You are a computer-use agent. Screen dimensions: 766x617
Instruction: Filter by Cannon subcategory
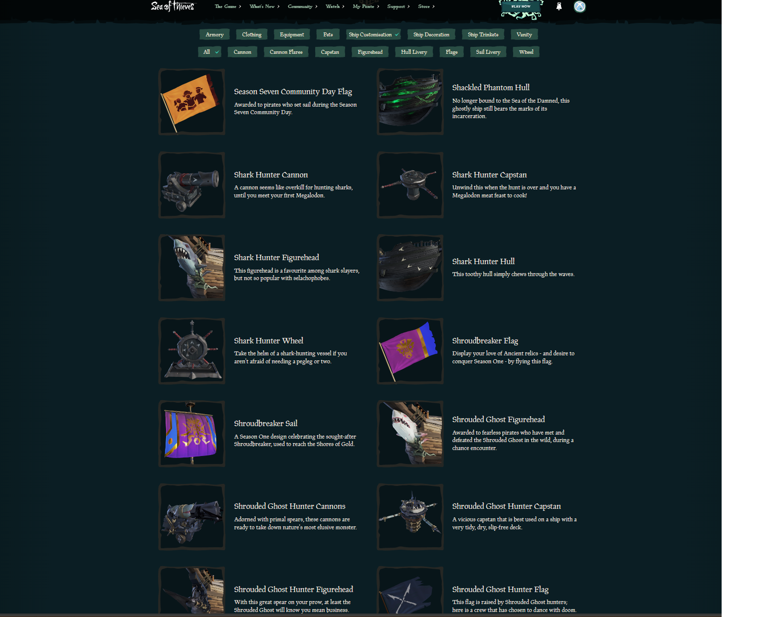click(x=242, y=52)
